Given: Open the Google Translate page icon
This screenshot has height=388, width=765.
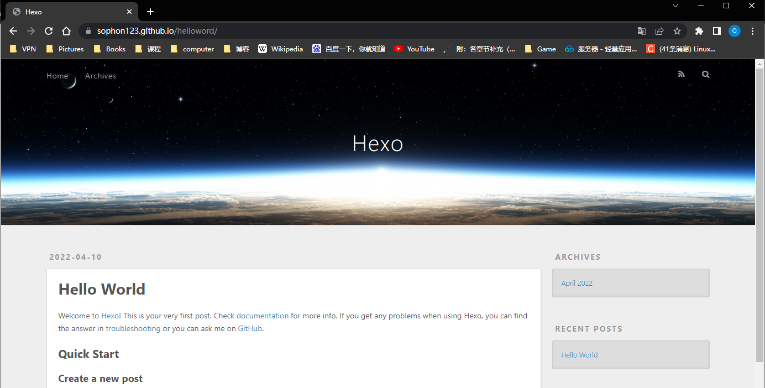Looking at the screenshot, I should (641, 31).
